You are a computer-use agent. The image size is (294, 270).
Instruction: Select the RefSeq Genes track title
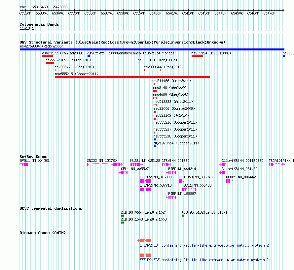tap(33, 157)
